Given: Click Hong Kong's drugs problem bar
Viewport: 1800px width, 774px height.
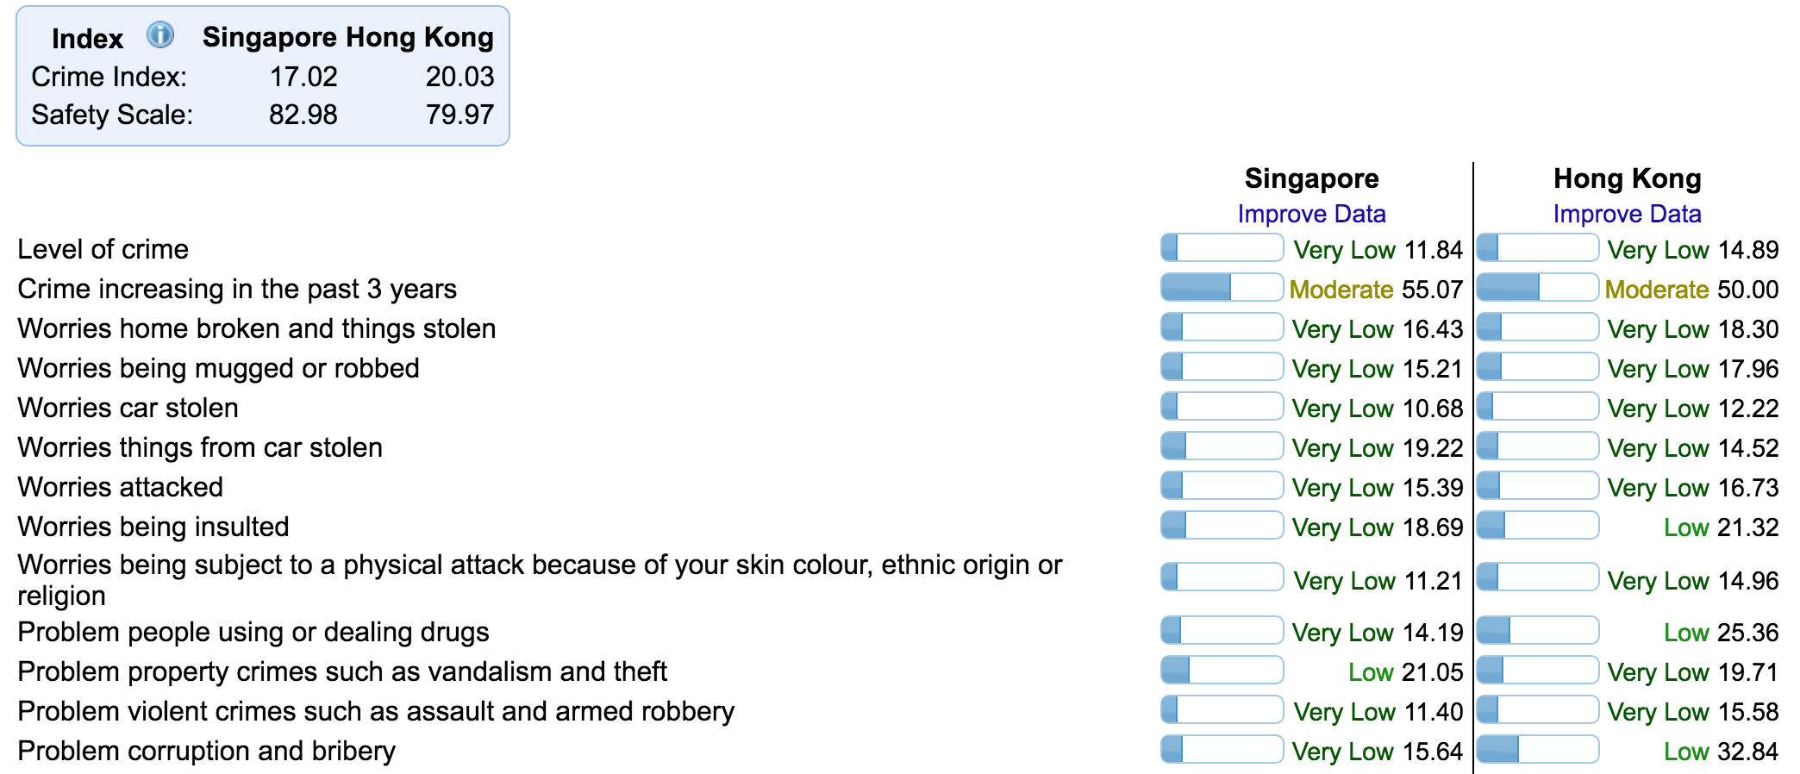Looking at the screenshot, I should pyautogui.click(x=1537, y=631).
